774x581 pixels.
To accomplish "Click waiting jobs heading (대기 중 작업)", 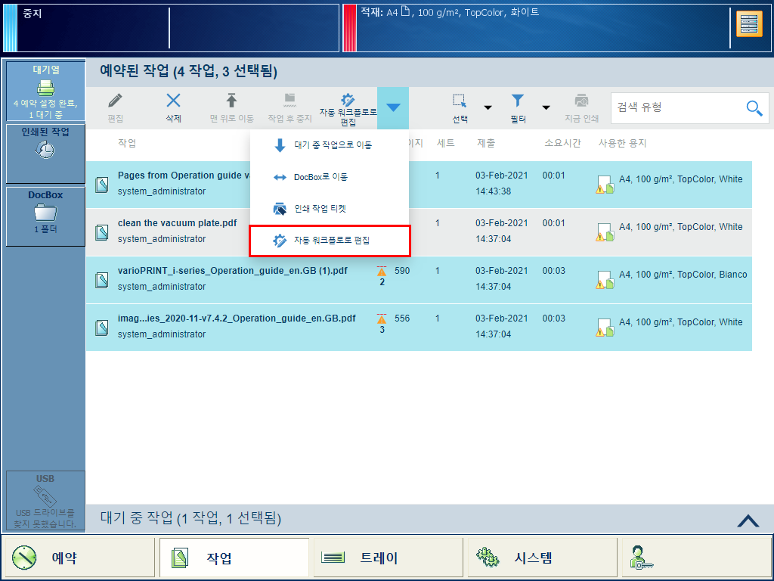I will point(190,517).
